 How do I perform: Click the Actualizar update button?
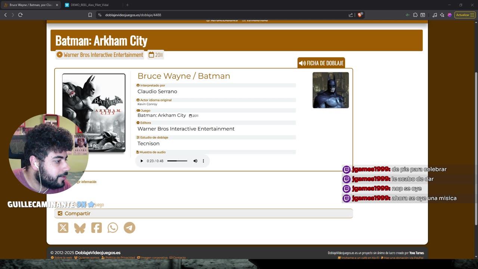(465, 15)
